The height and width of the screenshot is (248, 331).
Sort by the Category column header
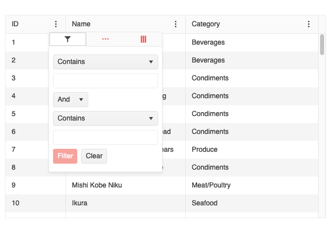206,24
